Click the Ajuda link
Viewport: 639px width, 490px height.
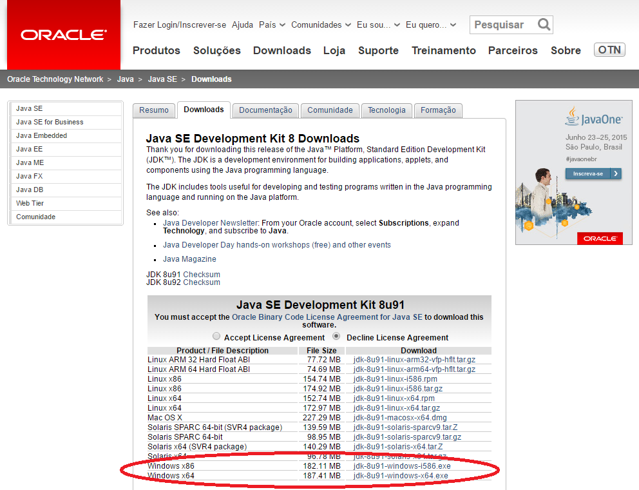click(242, 25)
